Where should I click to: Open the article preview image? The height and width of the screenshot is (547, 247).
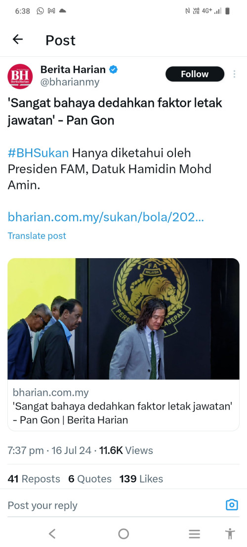[x=123, y=319]
